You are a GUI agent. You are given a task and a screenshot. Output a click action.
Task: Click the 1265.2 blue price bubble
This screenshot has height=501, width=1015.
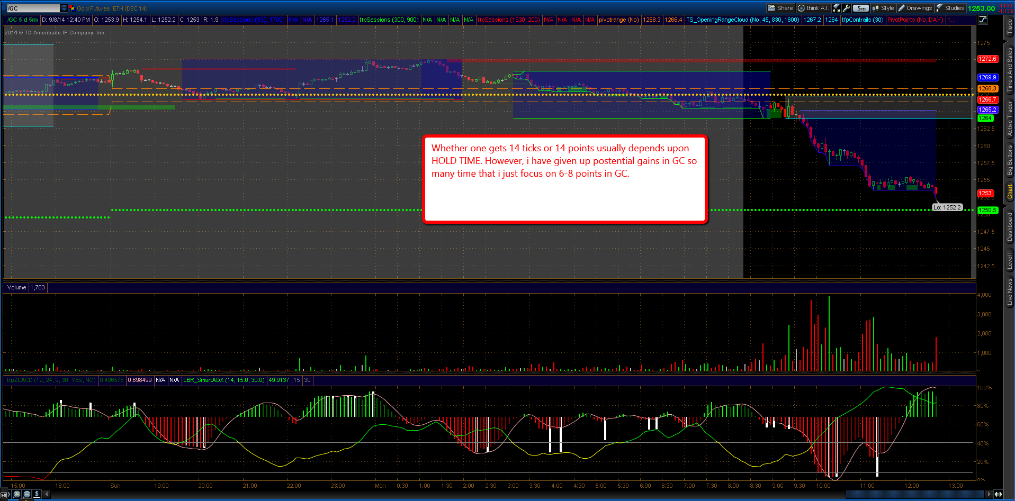click(987, 110)
